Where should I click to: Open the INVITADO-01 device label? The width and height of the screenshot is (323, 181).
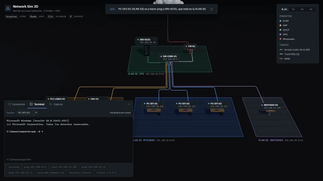271,106
